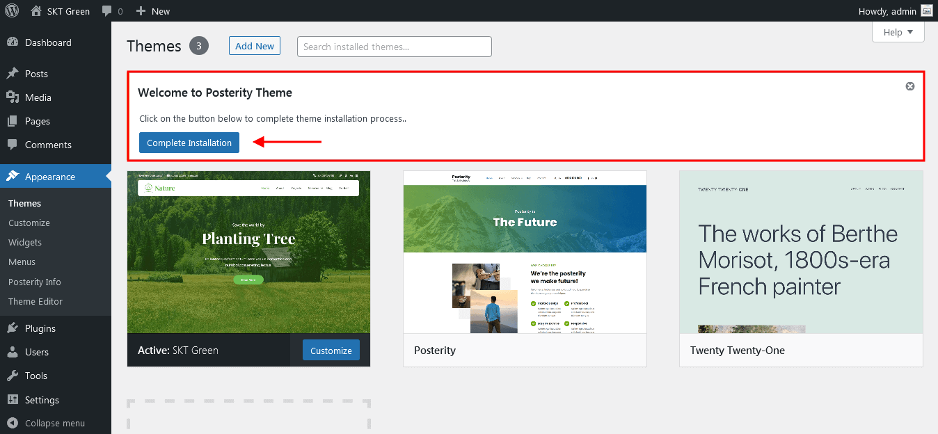Viewport: 938px width, 434px height.
Task: Click the Plugins plug icon
Action: [x=13, y=328]
